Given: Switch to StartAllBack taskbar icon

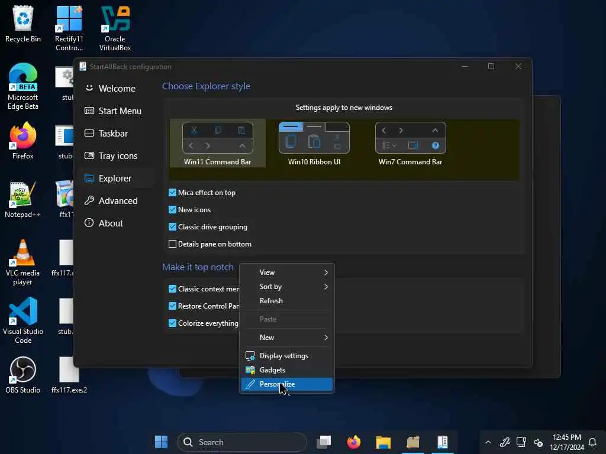Looking at the screenshot, I should pyautogui.click(x=443, y=442).
